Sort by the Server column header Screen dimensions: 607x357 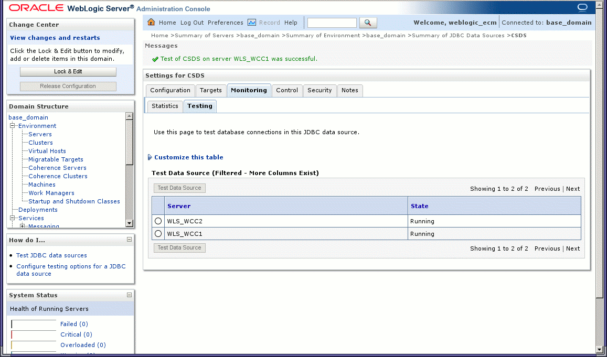tap(179, 206)
